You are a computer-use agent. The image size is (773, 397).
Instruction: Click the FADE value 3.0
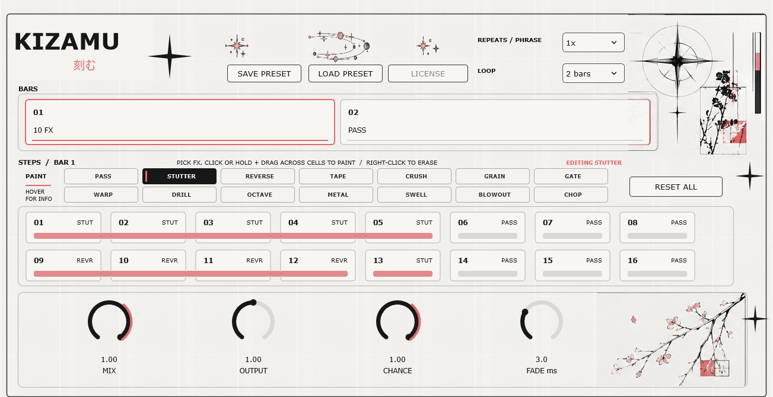pos(542,360)
